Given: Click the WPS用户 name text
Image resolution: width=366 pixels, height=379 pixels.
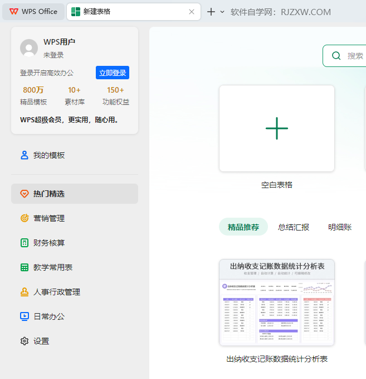Looking at the screenshot, I should (59, 42).
